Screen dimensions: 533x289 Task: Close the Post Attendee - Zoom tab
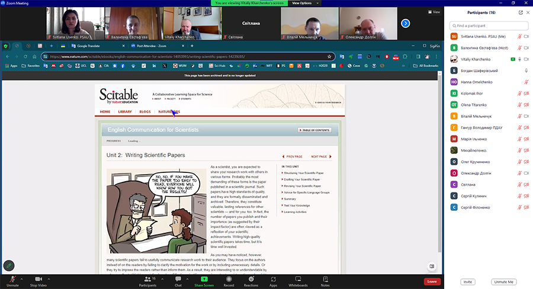click(183, 46)
